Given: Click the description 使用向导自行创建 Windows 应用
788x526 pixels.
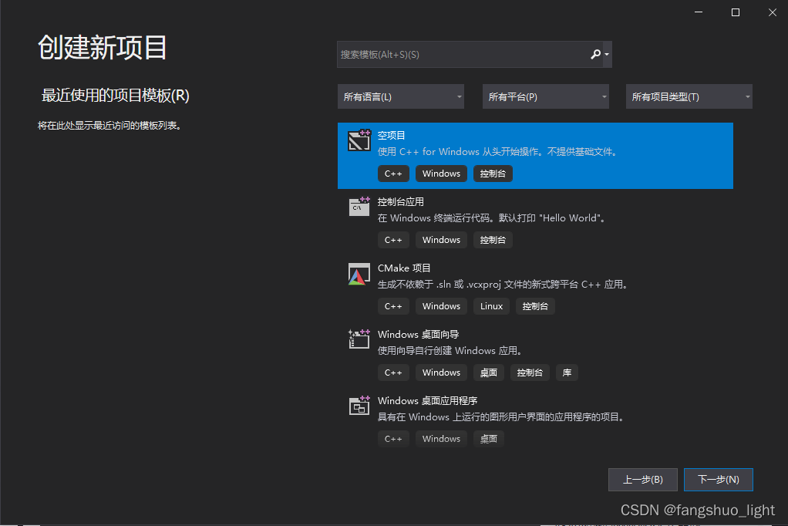Looking at the screenshot, I should [x=450, y=351].
